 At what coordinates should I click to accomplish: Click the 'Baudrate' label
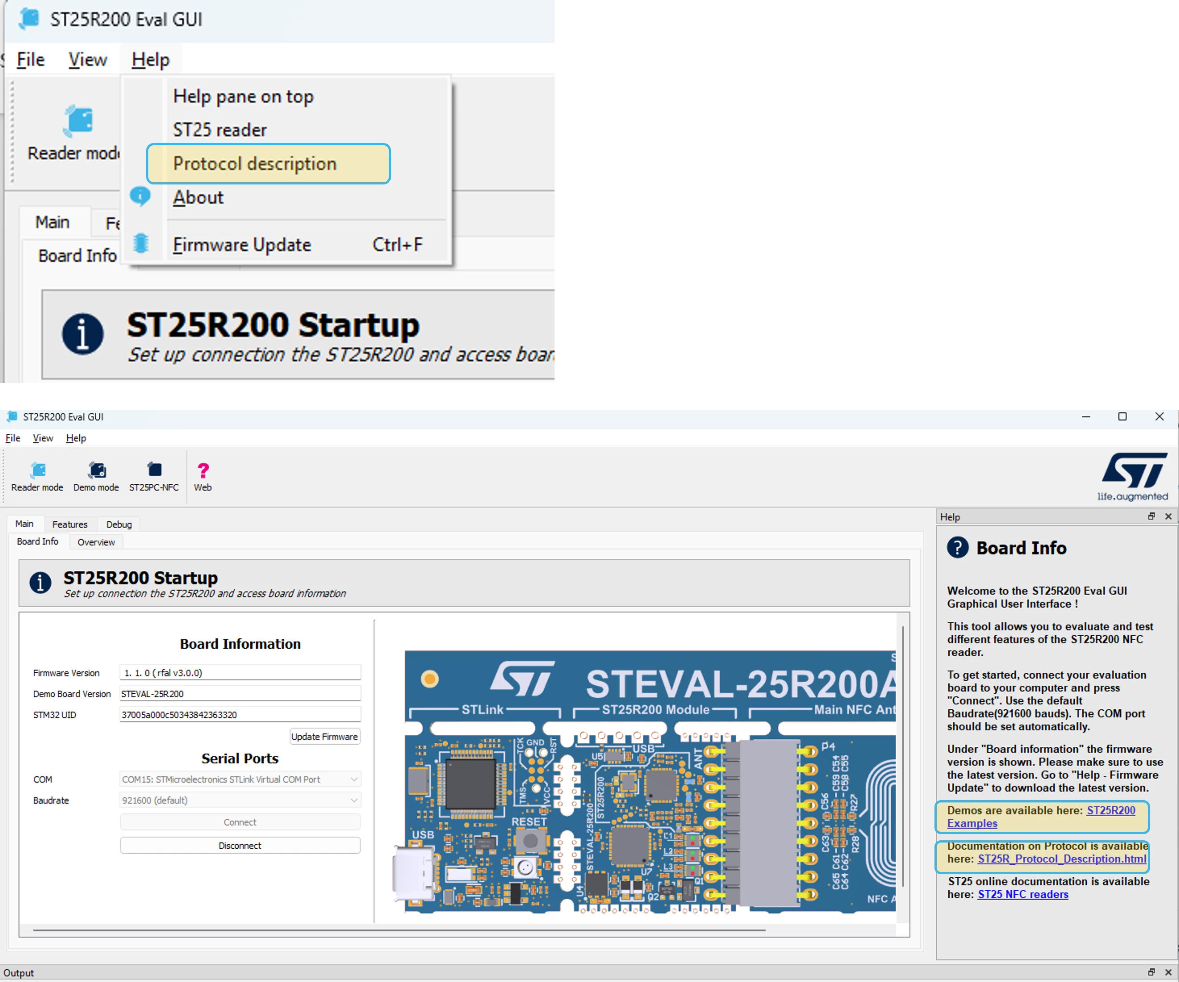click(51, 800)
